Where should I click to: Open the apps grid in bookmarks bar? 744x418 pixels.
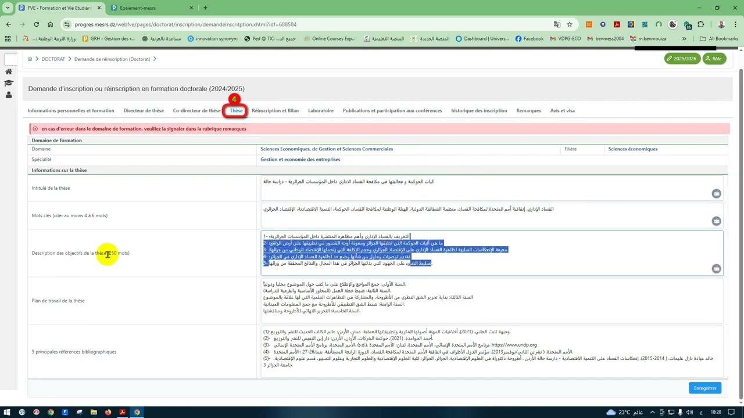8,39
